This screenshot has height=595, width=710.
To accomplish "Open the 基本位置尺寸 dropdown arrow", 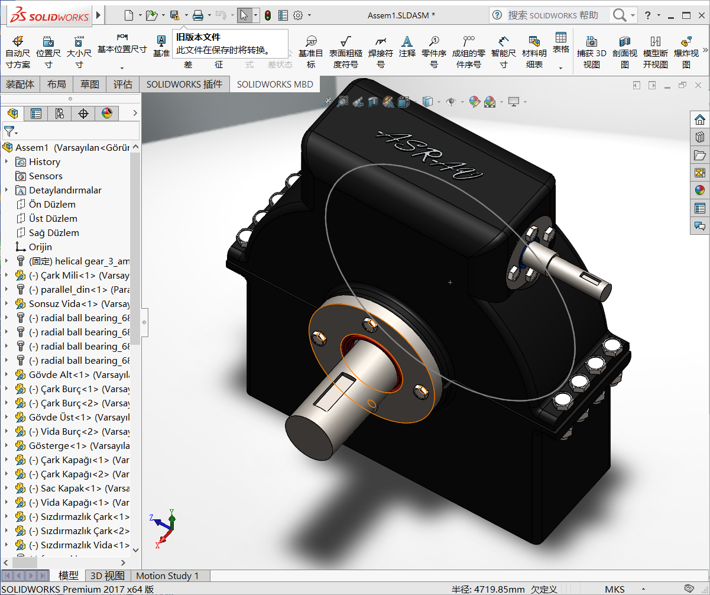I will [122, 68].
